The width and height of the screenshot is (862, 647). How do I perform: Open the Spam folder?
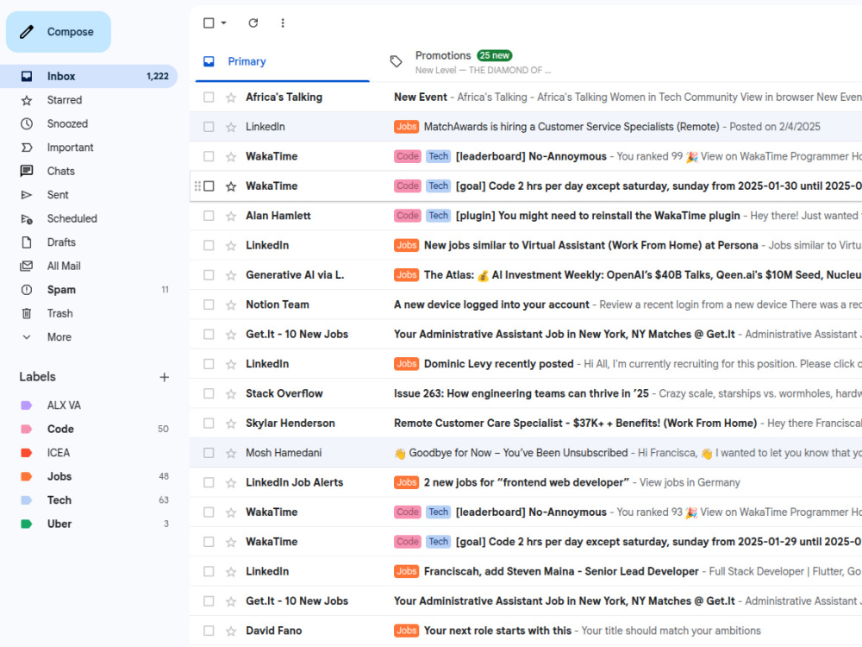pos(89,289)
